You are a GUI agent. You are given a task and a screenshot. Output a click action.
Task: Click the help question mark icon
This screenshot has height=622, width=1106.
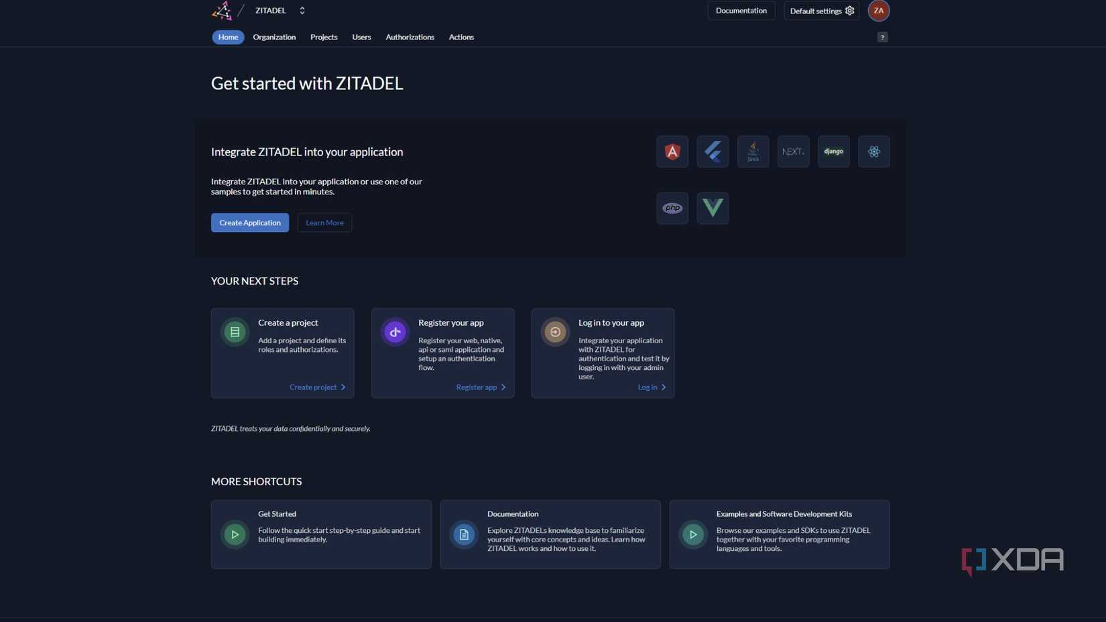click(x=882, y=37)
